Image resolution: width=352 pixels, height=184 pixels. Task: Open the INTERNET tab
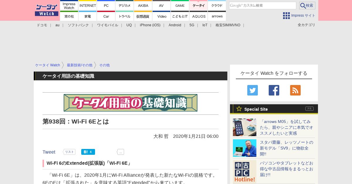88,5
